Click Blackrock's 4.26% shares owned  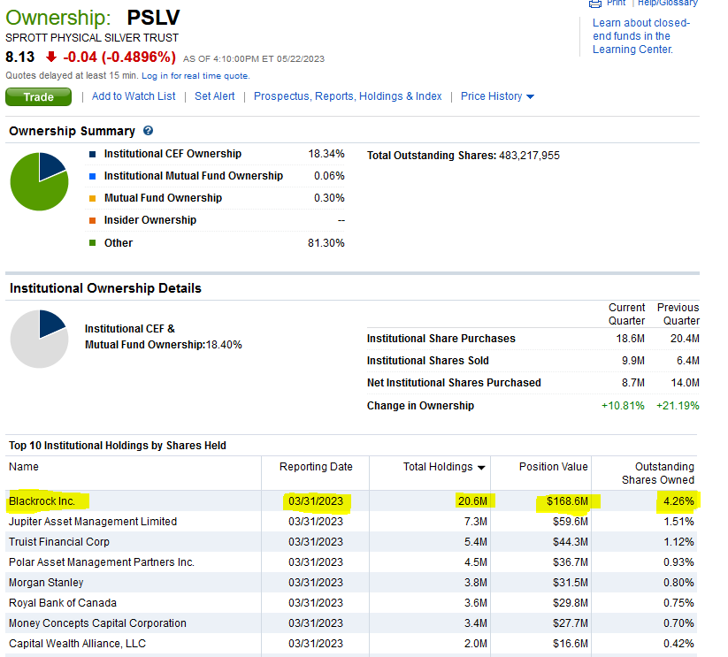point(678,501)
